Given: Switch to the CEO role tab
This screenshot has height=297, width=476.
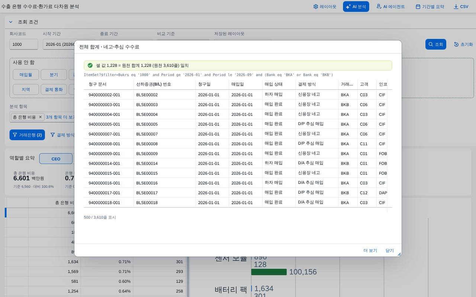Looking at the screenshot, I should point(56,159).
